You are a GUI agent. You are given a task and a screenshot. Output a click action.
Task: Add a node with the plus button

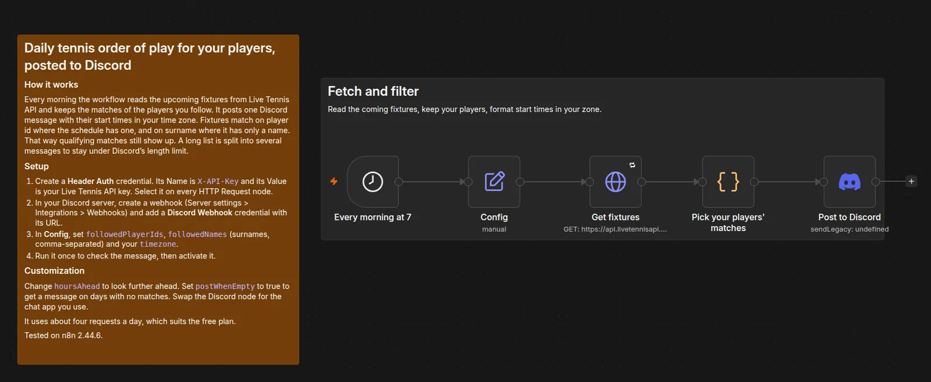click(911, 181)
